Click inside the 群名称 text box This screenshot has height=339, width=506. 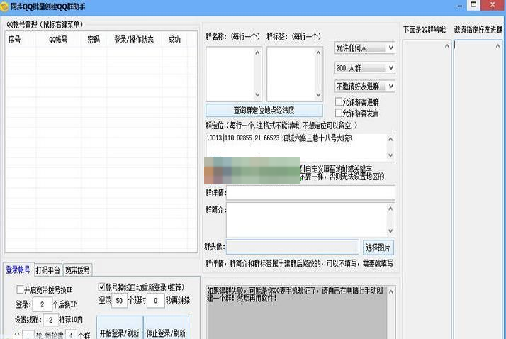(233, 74)
